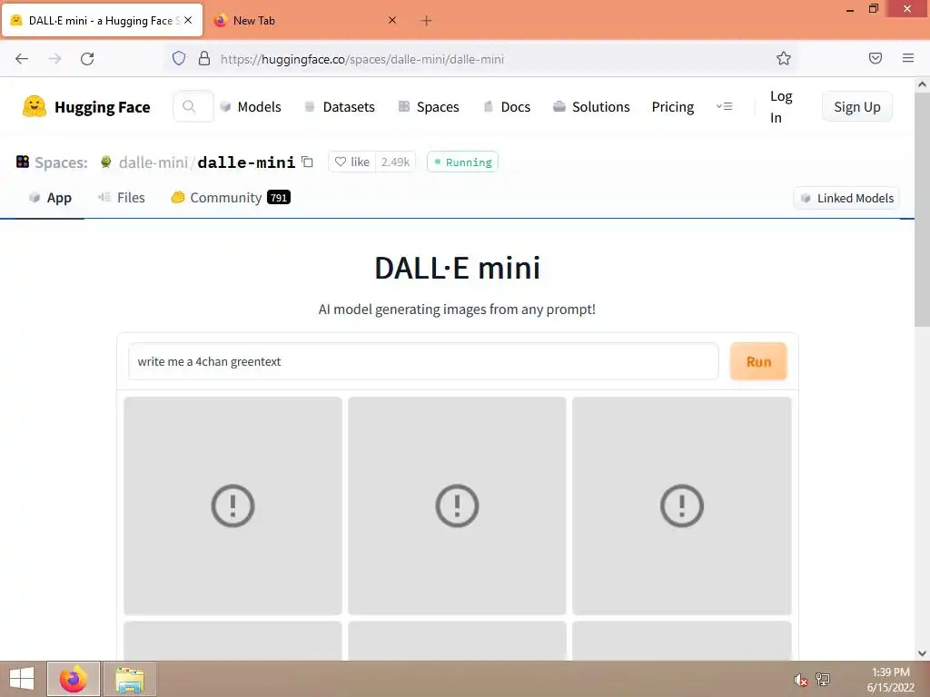Copy the space name with copy icon
The width and height of the screenshot is (930, 697).
click(307, 162)
